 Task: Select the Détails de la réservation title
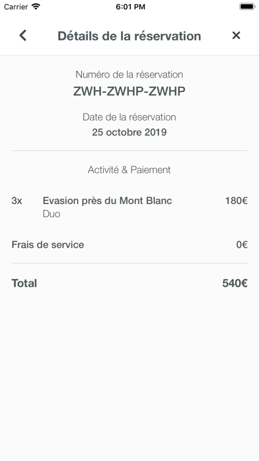click(x=129, y=36)
